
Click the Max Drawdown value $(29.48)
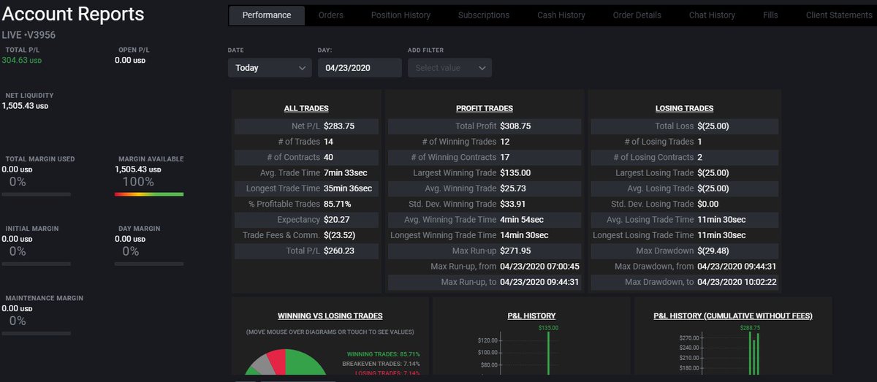pyautogui.click(x=713, y=251)
